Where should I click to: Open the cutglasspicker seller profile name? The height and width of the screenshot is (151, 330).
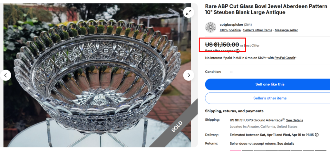[231, 24]
